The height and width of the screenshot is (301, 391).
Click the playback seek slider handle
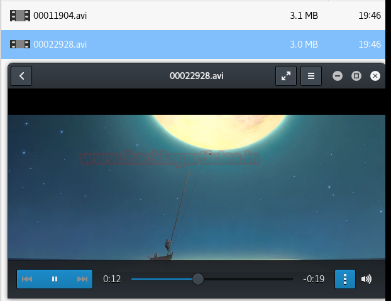198,279
